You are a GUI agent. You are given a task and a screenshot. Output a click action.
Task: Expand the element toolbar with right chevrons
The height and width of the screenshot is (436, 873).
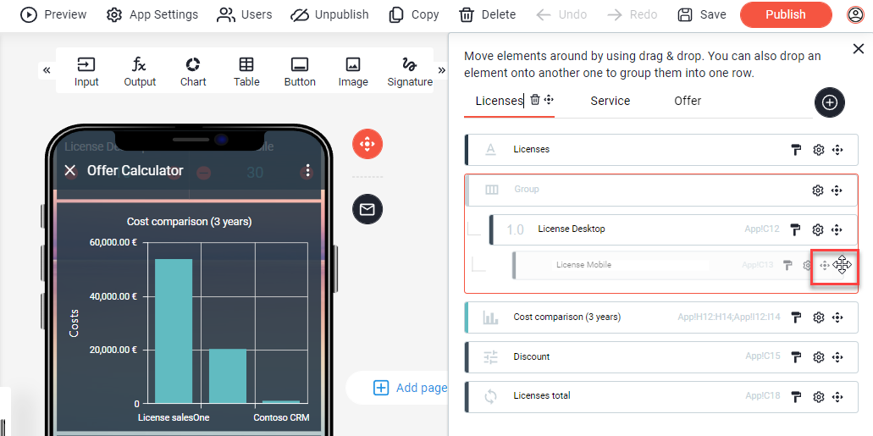[441, 70]
